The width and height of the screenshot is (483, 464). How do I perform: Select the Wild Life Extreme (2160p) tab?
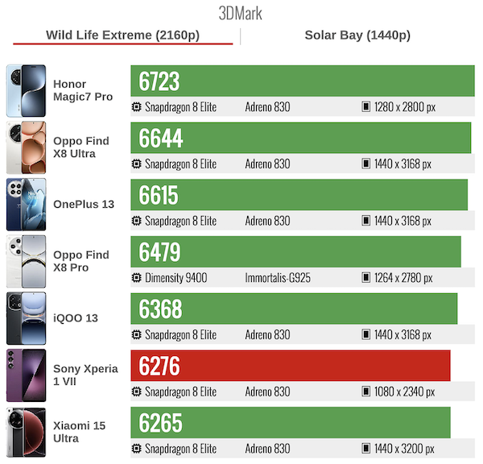click(122, 35)
